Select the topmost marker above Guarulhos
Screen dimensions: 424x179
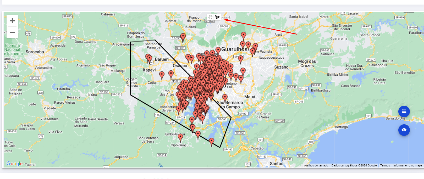[244, 36]
